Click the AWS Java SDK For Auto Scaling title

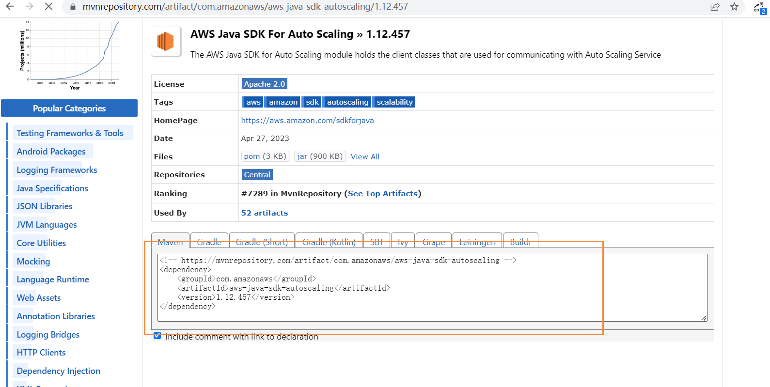(x=272, y=34)
